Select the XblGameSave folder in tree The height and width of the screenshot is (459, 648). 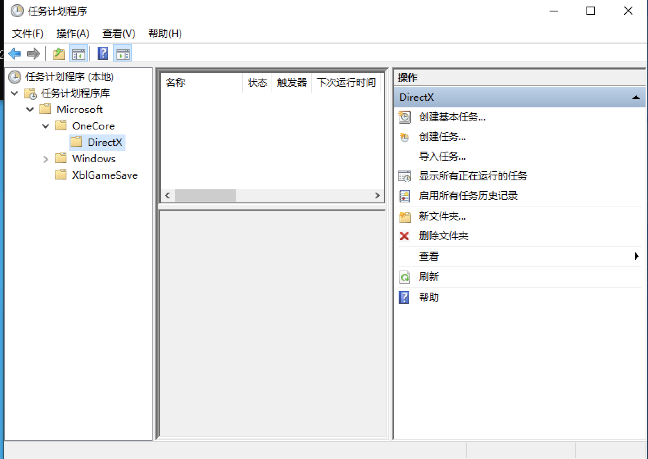tap(105, 175)
